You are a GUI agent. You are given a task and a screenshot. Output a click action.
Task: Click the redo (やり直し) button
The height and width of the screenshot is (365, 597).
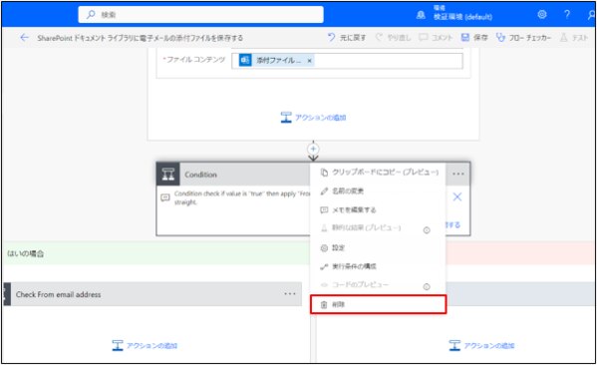(393, 37)
